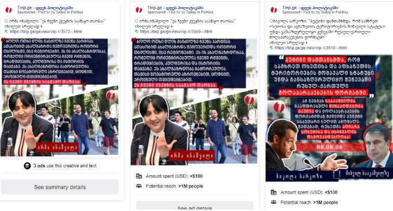Click See ad details button

click(x=195, y=206)
